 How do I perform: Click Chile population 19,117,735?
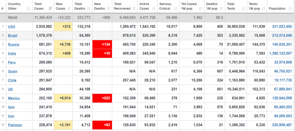(283, 80)
